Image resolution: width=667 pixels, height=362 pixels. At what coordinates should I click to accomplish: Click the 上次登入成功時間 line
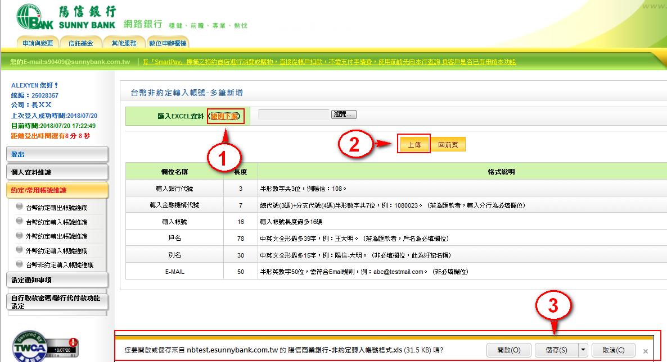(x=54, y=116)
